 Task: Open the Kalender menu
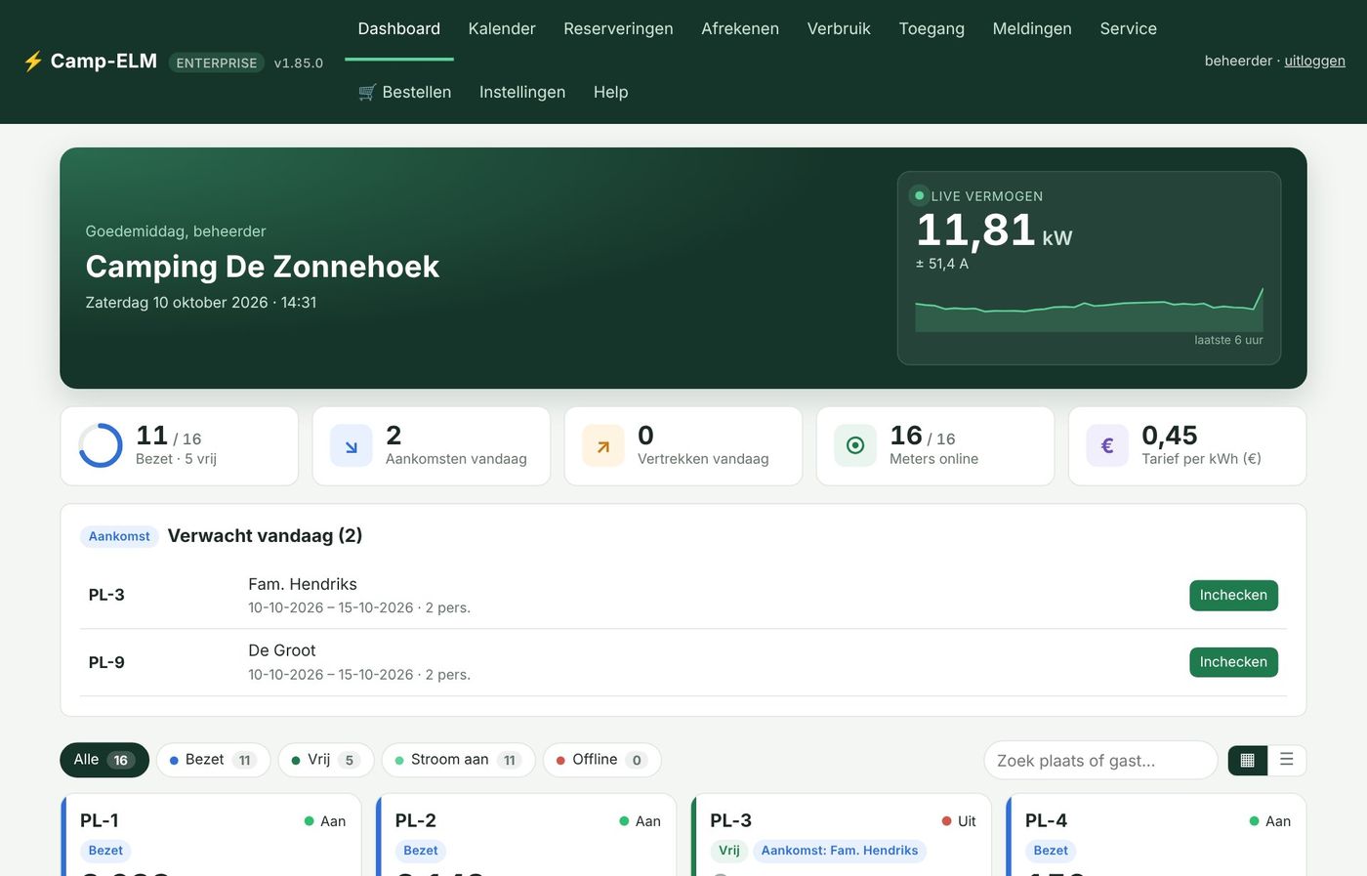coord(502,29)
